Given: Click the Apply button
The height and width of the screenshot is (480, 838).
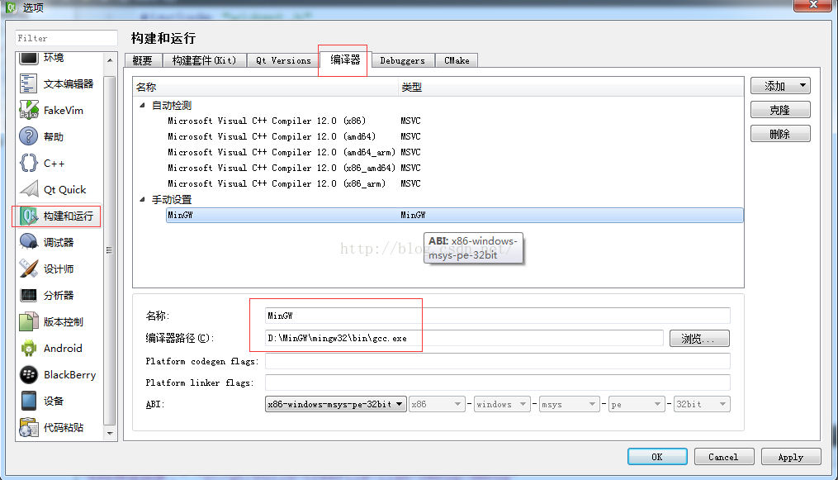Looking at the screenshot, I should point(791,457).
